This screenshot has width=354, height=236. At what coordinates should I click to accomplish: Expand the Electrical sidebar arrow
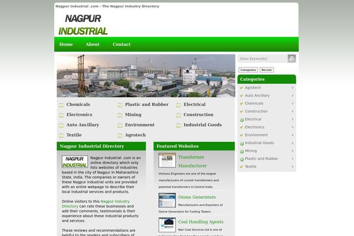coord(293,119)
